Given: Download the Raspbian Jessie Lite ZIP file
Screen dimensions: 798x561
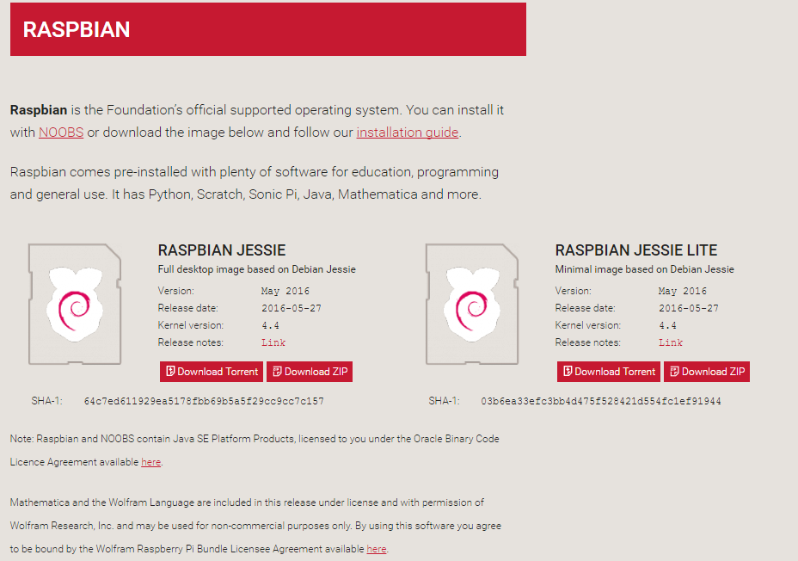Looking at the screenshot, I should pos(707,372).
